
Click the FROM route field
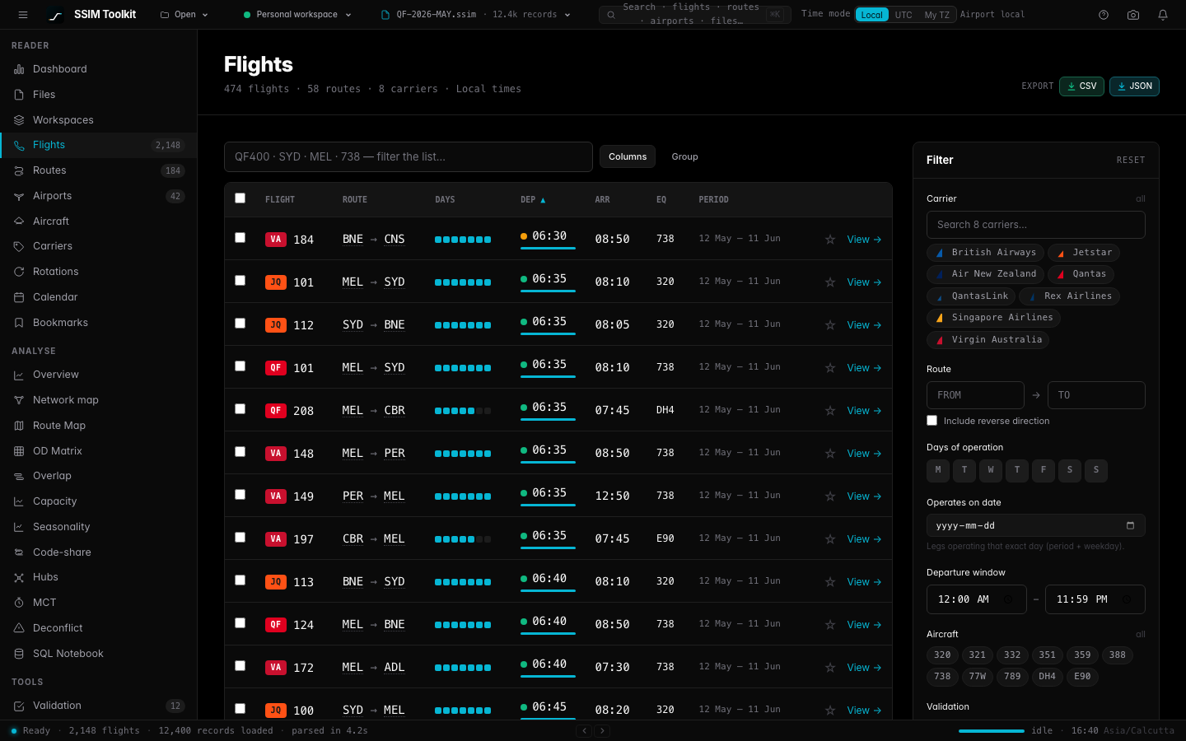tap(975, 395)
